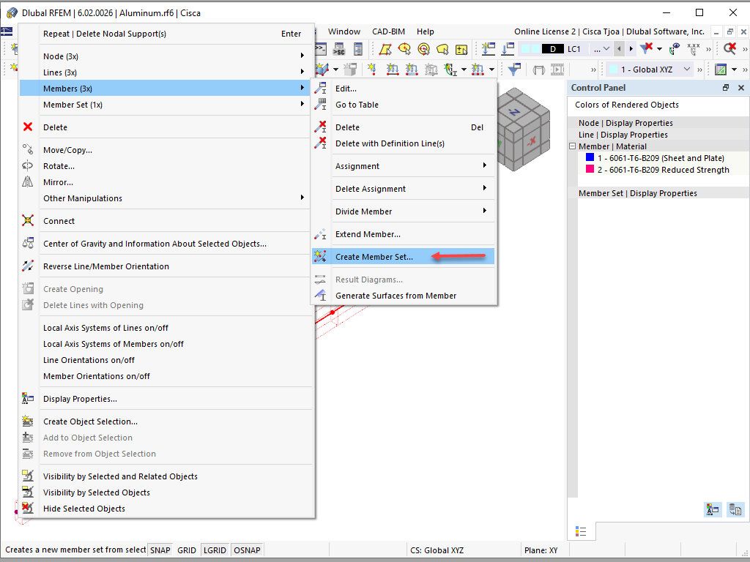Toggle LGRID in the status bar
This screenshot has height=562, width=750.
coord(215,550)
